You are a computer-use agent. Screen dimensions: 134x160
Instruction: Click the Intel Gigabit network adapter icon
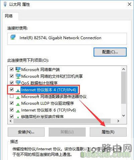(13, 37)
